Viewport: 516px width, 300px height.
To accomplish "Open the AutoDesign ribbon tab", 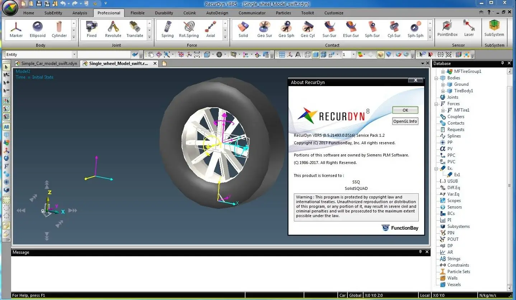I will (217, 13).
